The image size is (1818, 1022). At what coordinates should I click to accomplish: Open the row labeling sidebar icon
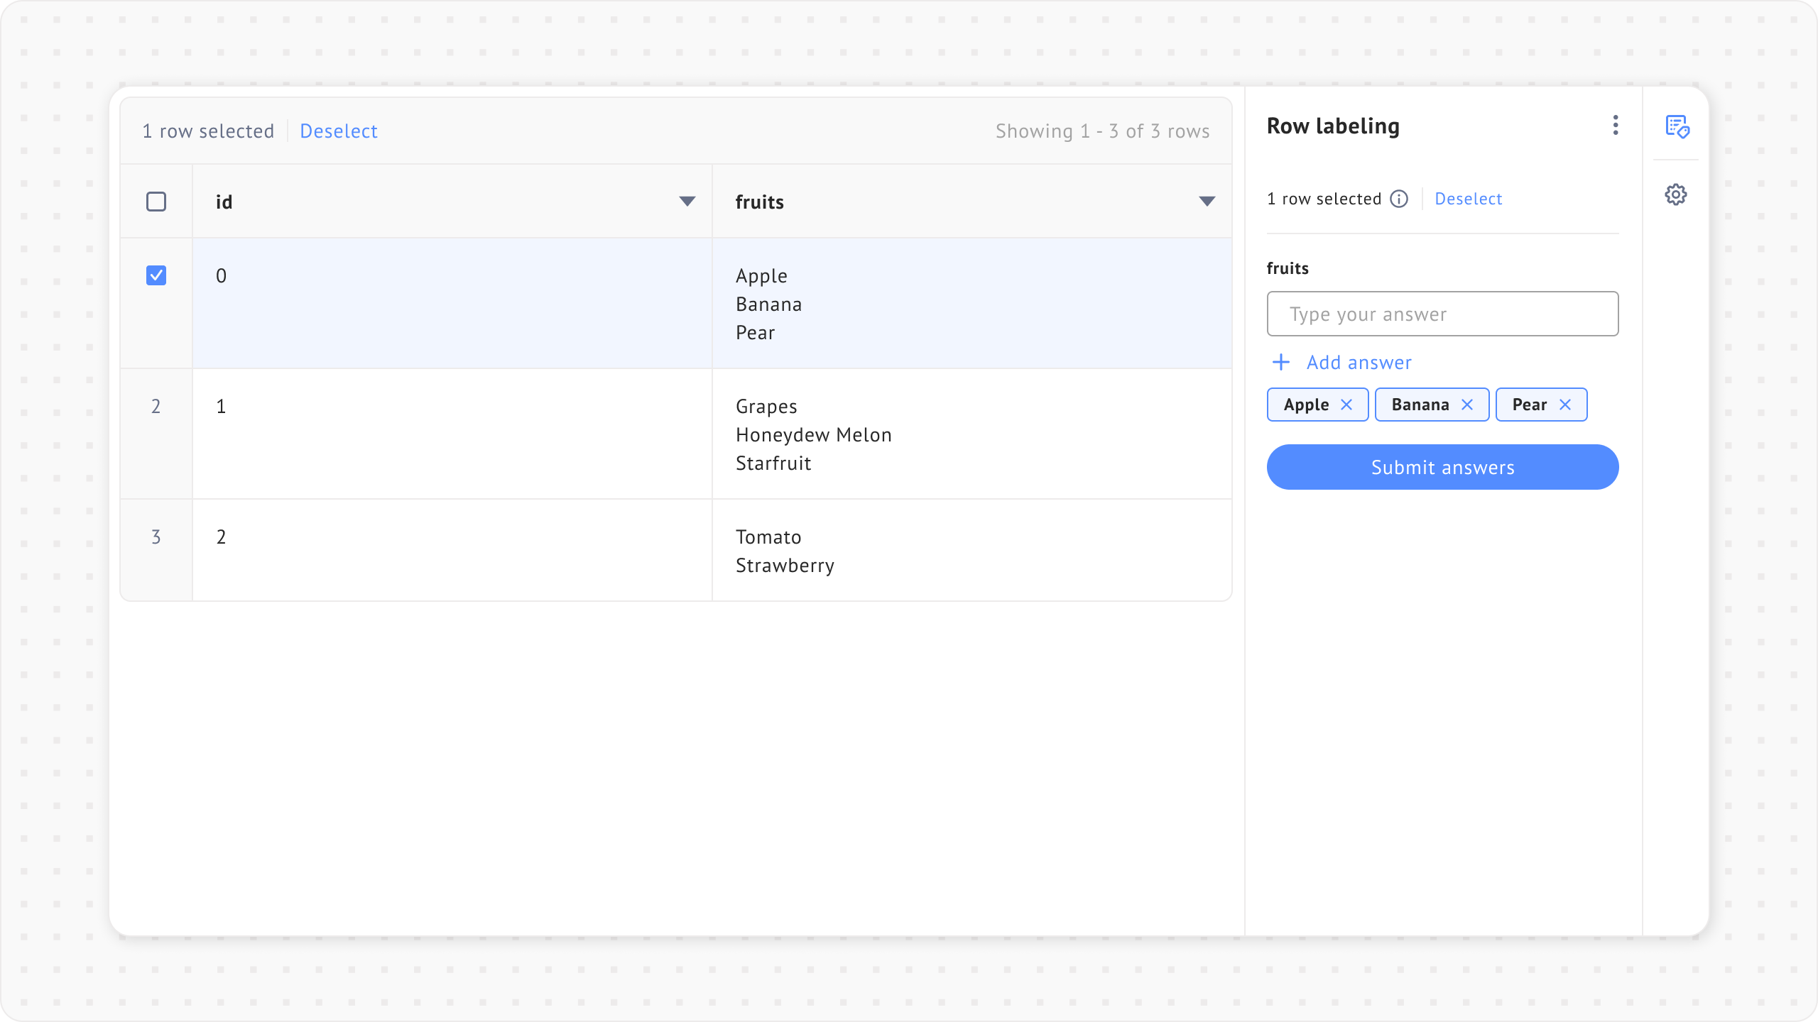pyautogui.click(x=1677, y=127)
